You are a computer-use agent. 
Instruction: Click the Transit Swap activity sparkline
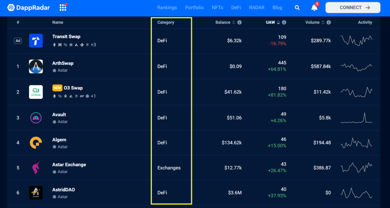356,40
